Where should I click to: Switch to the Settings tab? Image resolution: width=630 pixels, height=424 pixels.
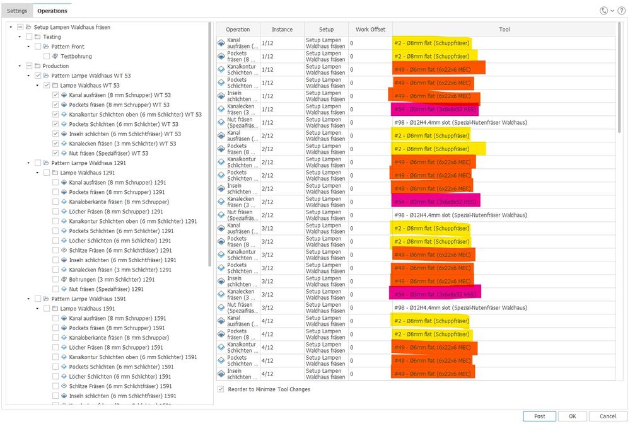(17, 11)
